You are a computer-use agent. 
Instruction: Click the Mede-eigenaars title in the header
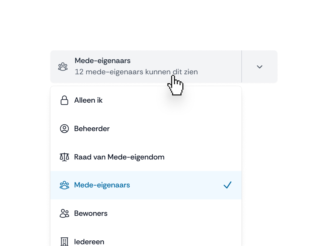(102, 60)
